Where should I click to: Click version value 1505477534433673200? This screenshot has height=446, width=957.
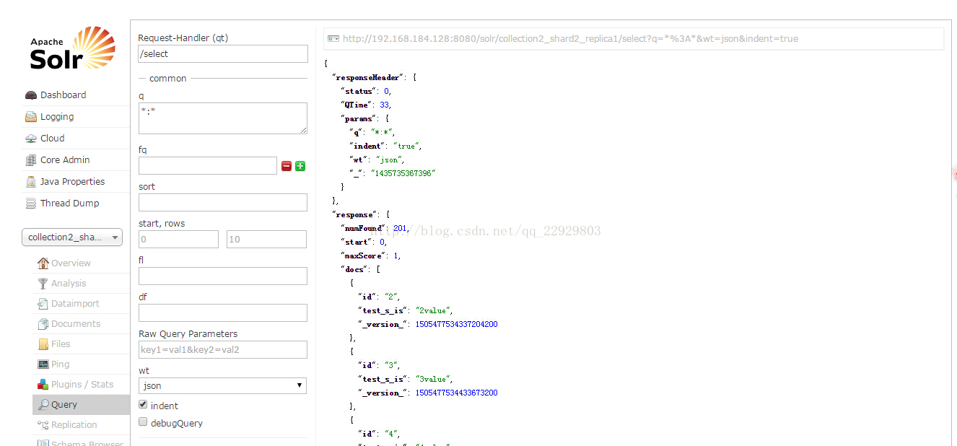pyautogui.click(x=456, y=393)
